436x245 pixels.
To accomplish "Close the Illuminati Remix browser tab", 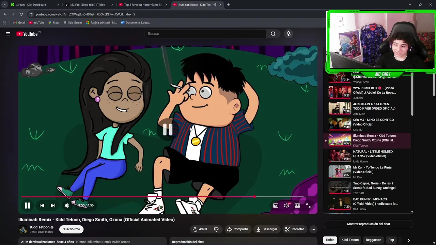I will click(x=220, y=5).
